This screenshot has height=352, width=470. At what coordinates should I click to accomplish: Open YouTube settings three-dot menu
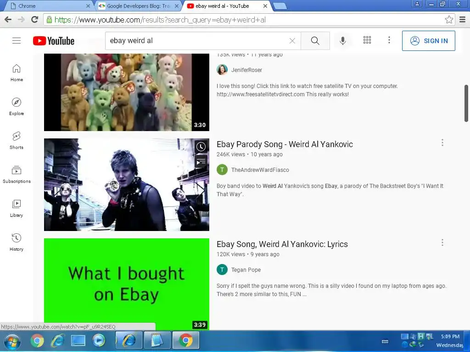pyautogui.click(x=389, y=40)
